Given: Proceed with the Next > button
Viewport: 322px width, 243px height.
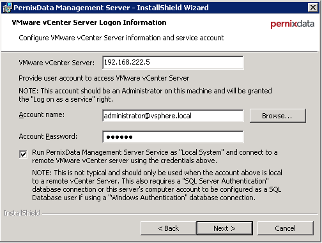Looking at the screenshot, I should pyautogui.click(x=225, y=228).
